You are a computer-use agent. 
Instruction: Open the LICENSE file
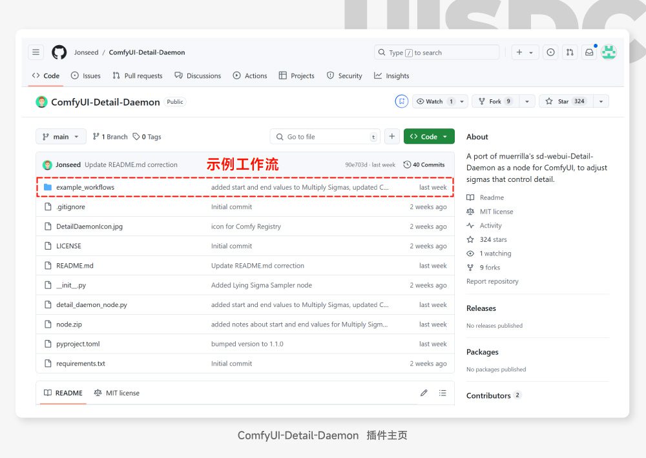tap(68, 246)
